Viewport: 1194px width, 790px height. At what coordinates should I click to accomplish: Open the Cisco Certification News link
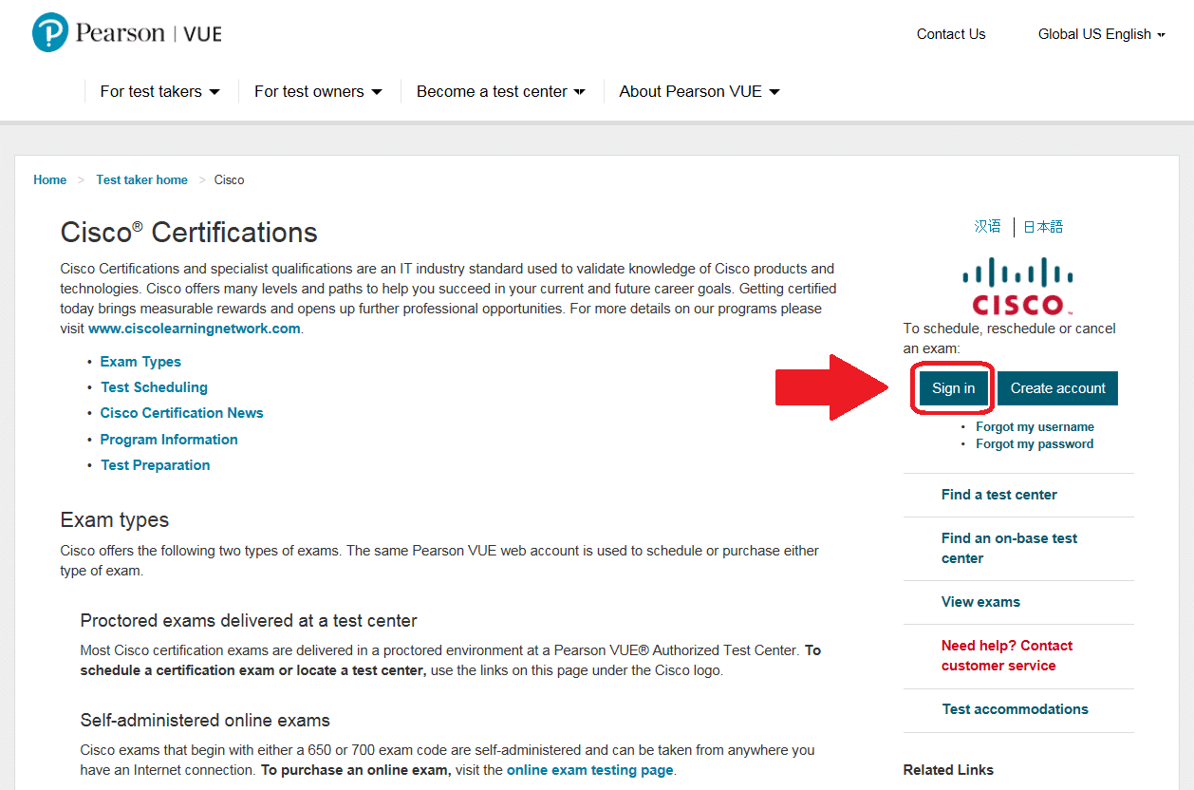[x=182, y=413]
